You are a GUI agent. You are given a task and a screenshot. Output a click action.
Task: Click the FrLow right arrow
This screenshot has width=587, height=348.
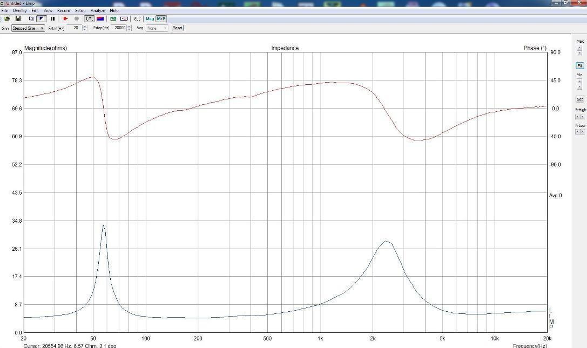582,132
